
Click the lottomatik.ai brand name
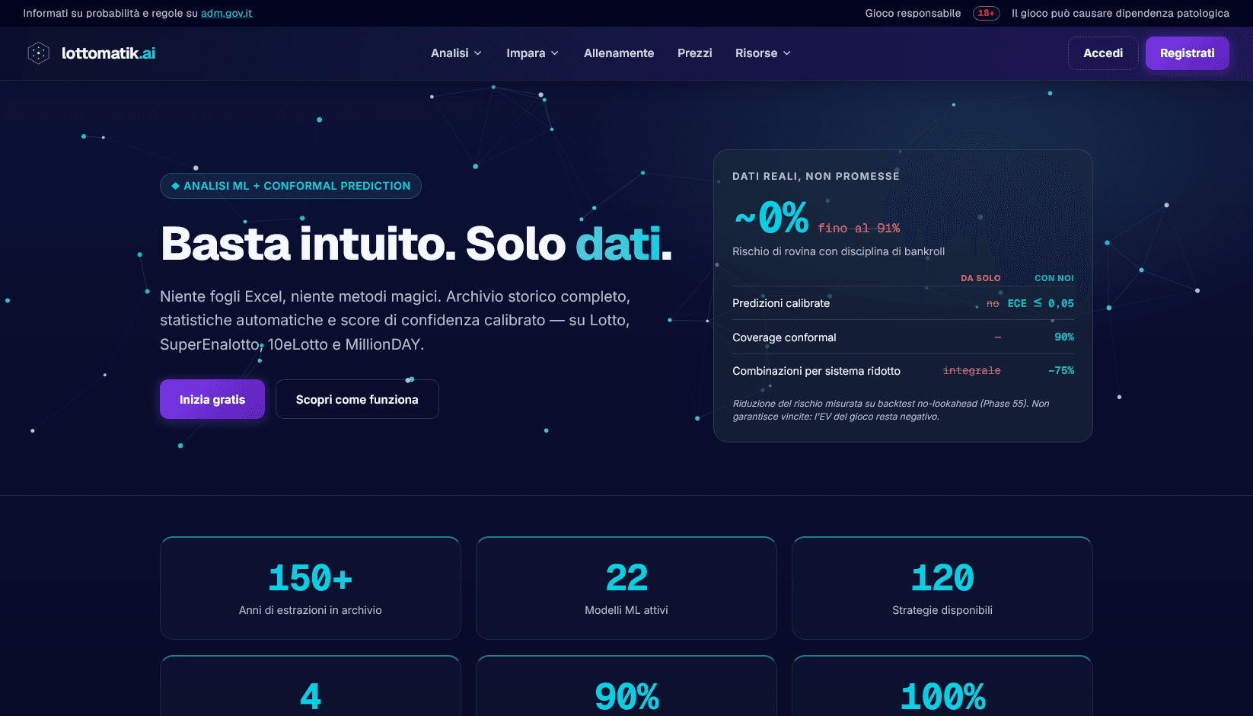[x=108, y=53]
